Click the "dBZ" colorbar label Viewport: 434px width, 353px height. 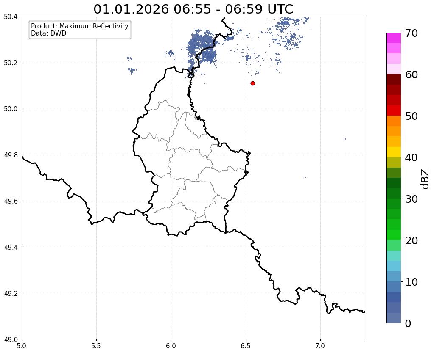pyautogui.click(x=426, y=179)
